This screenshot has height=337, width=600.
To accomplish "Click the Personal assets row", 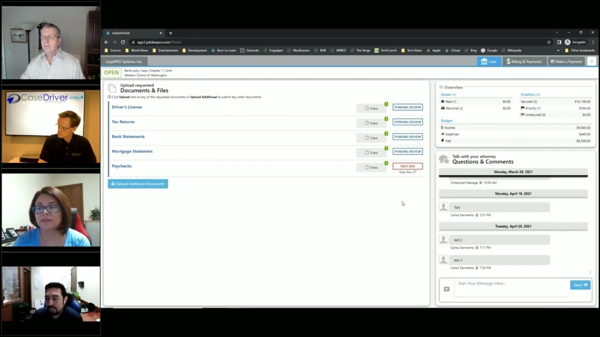I will coord(475,108).
